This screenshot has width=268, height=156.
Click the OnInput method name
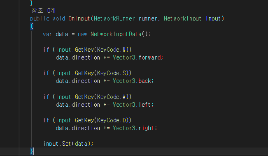click(x=79, y=18)
